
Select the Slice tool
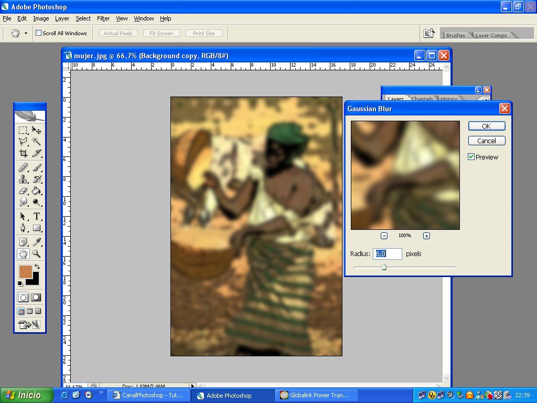pyautogui.click(x=36, y=153)
